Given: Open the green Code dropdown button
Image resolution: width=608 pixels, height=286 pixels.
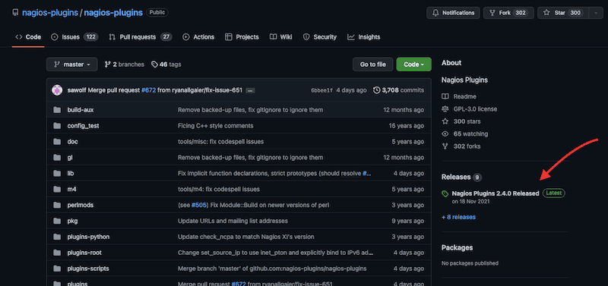Looking at the screenshot, I should coord(413,64).
